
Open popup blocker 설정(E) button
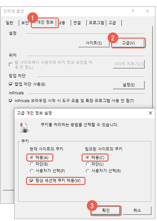click(129, 85)
